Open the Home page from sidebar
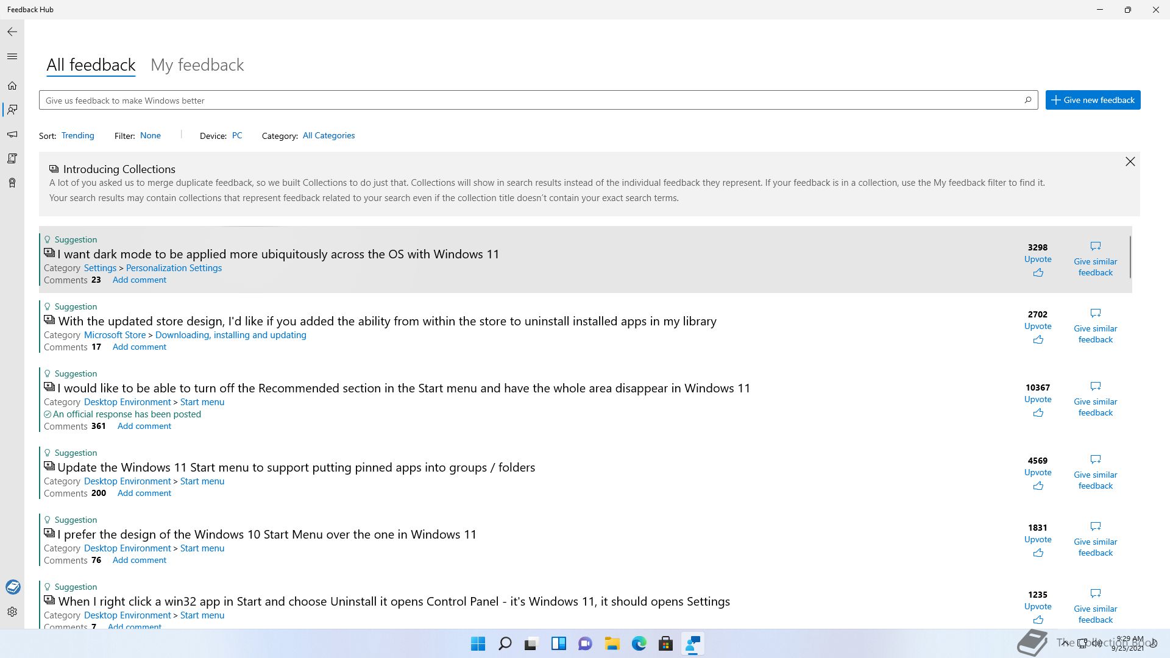Image resolution: width=1170 pixels, height=658 pixels. (x=12, y=86)
